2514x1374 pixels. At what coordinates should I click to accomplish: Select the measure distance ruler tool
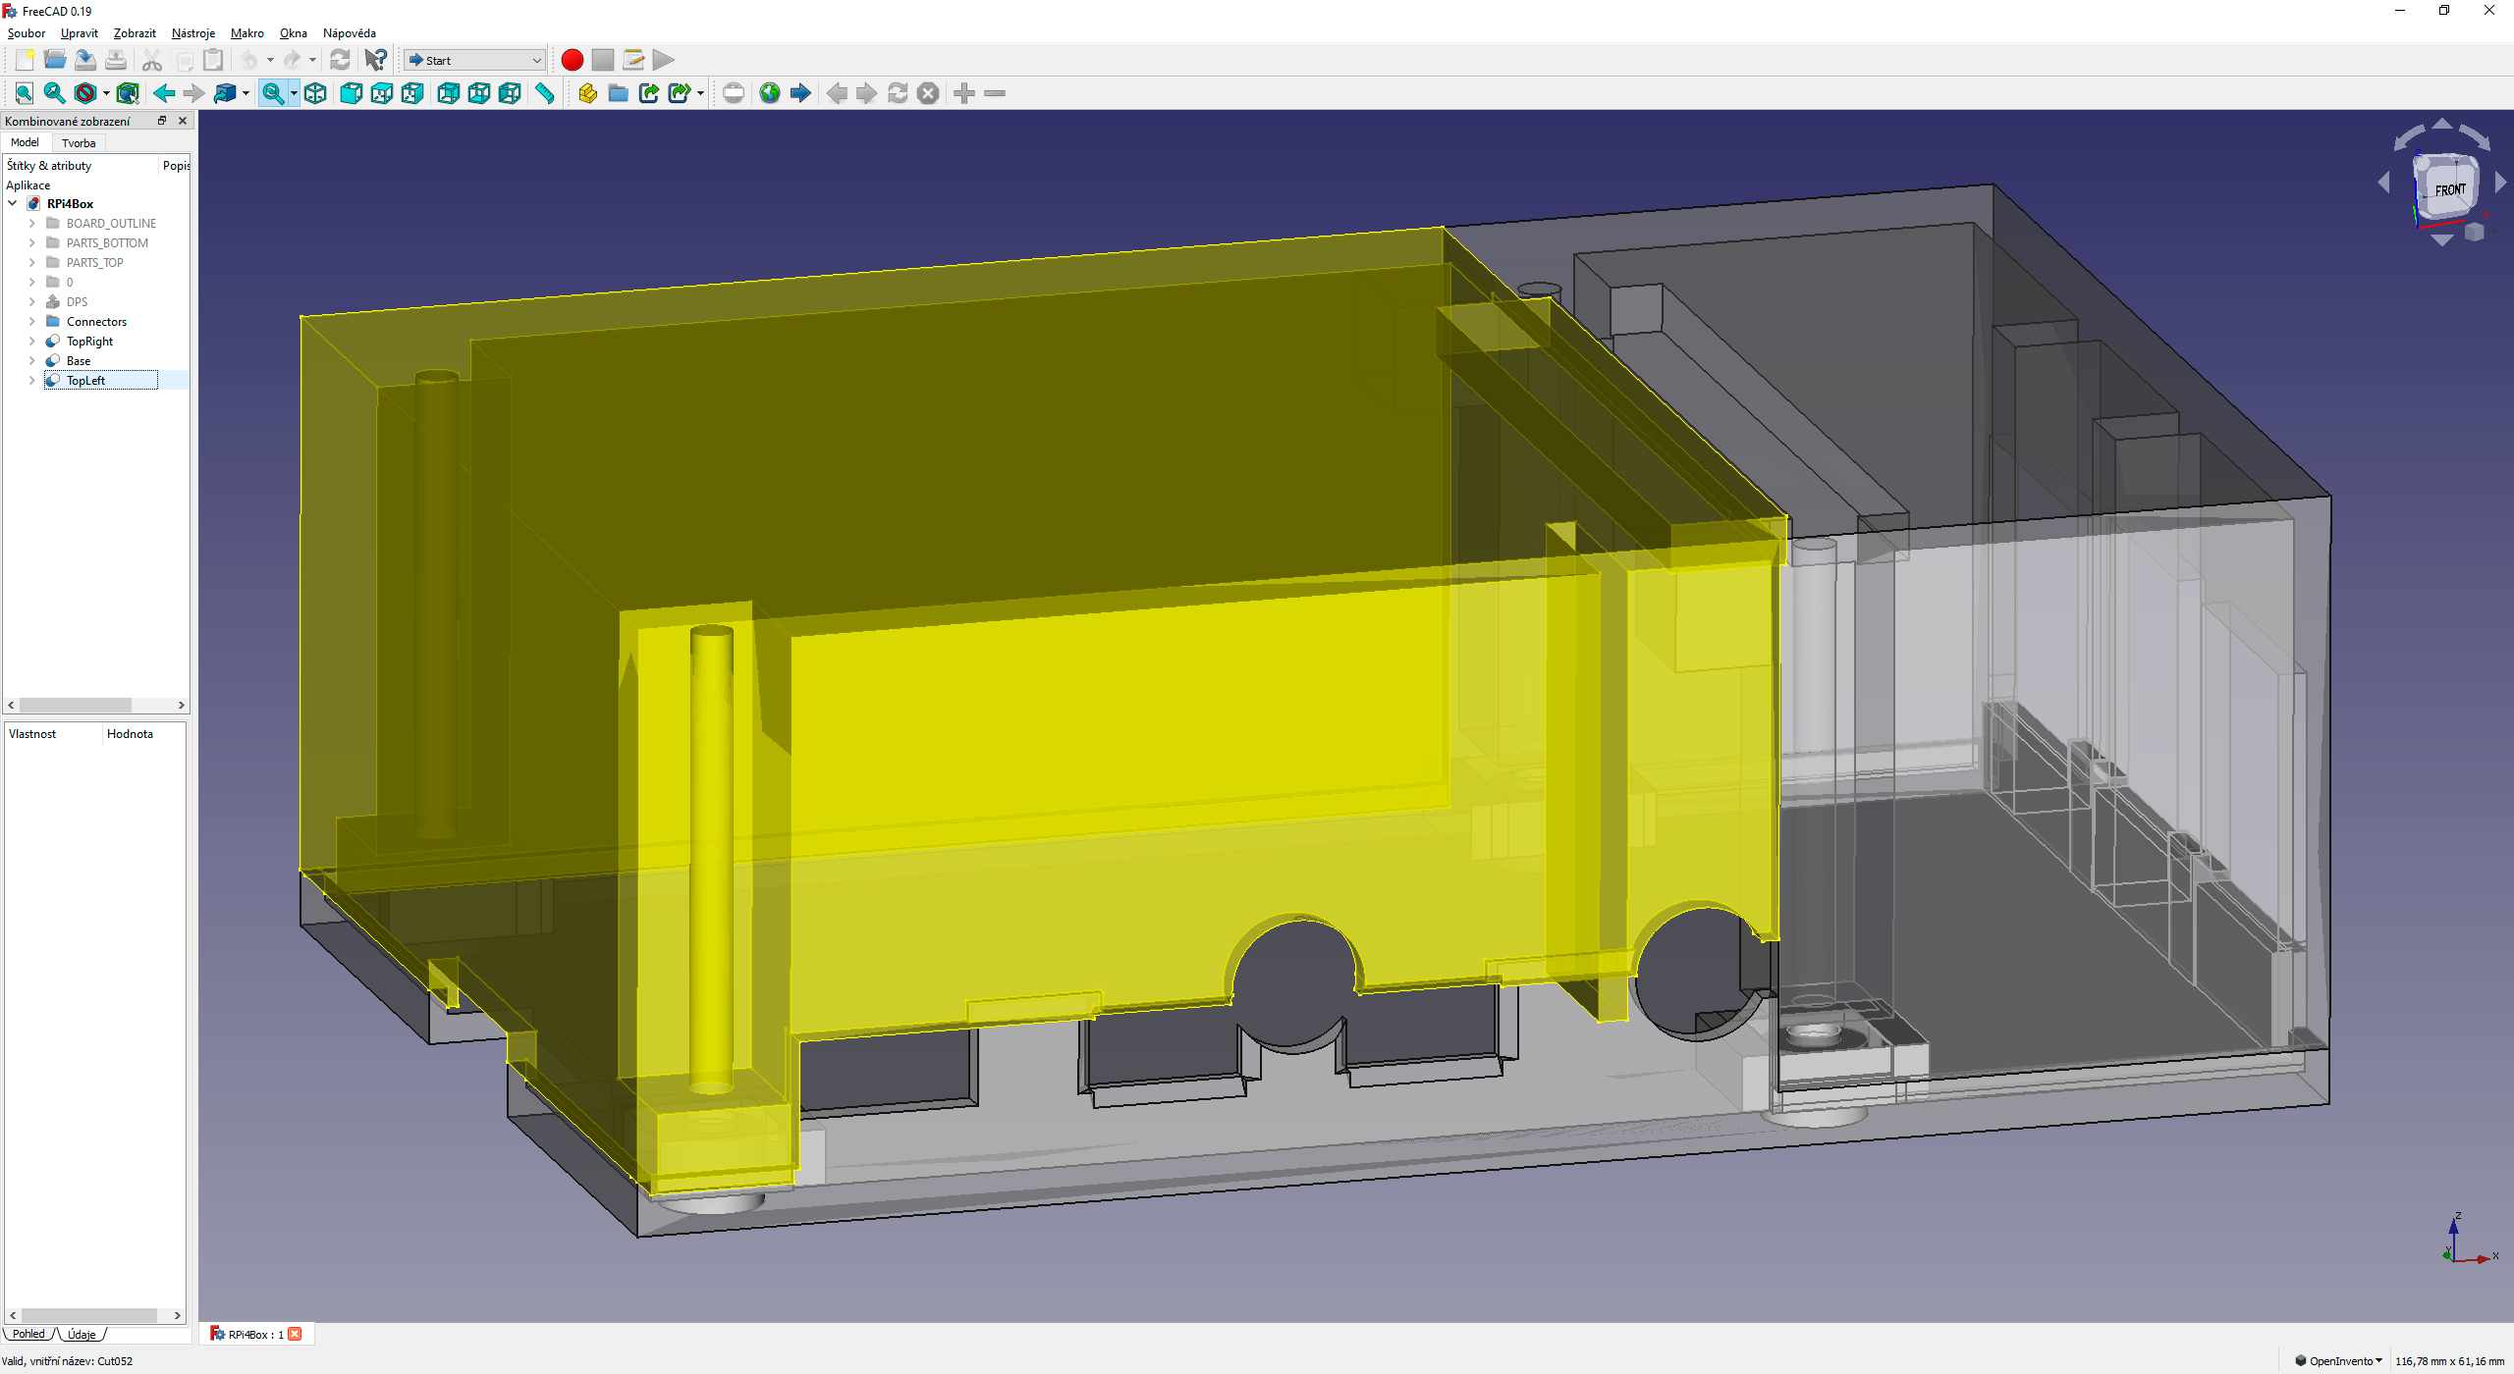point(545,93)
